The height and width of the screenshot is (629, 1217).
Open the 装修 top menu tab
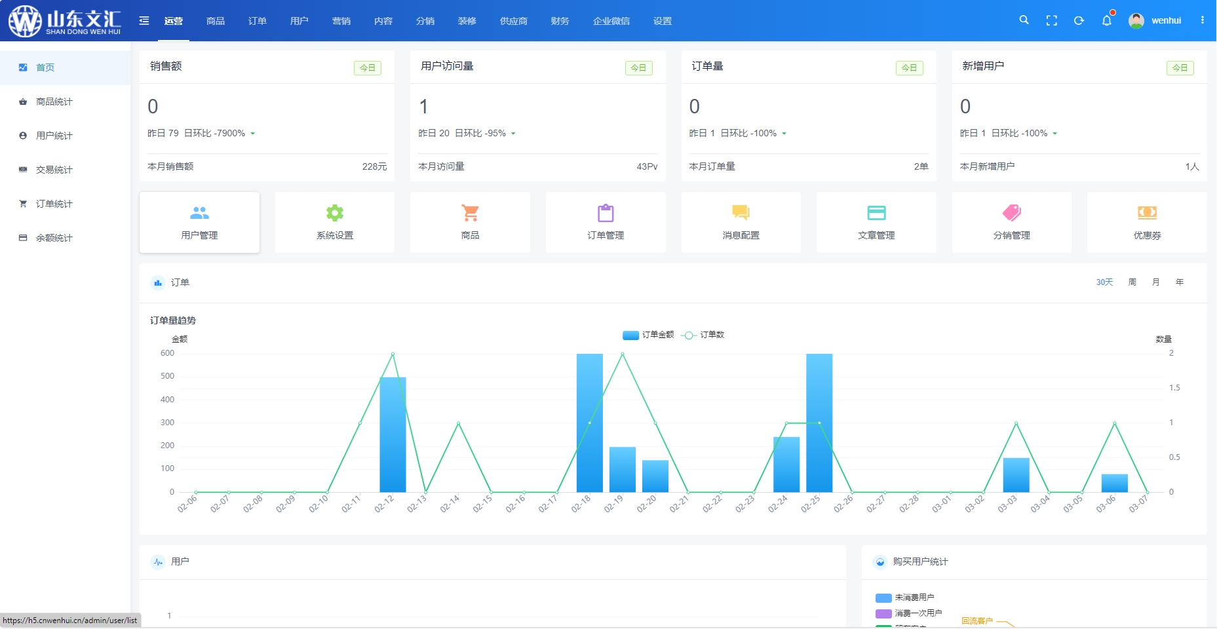[x=467, y=21]
